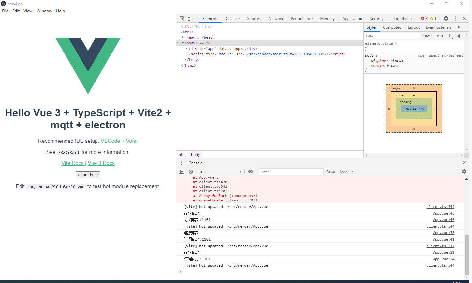Click the console Filter input field
Screen dimensions: 472x283
click(290, 172)
